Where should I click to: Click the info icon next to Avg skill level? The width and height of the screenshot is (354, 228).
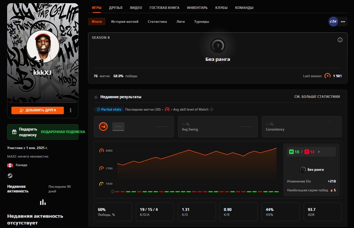pos(211,110)
